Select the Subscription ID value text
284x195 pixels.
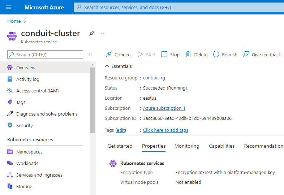187,118
